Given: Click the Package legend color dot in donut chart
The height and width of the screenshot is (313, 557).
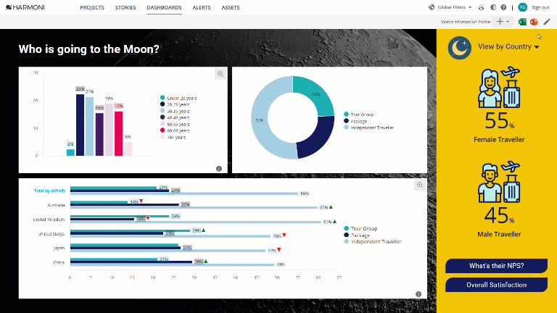Looking at the screenshot, I should click(347, 121).
